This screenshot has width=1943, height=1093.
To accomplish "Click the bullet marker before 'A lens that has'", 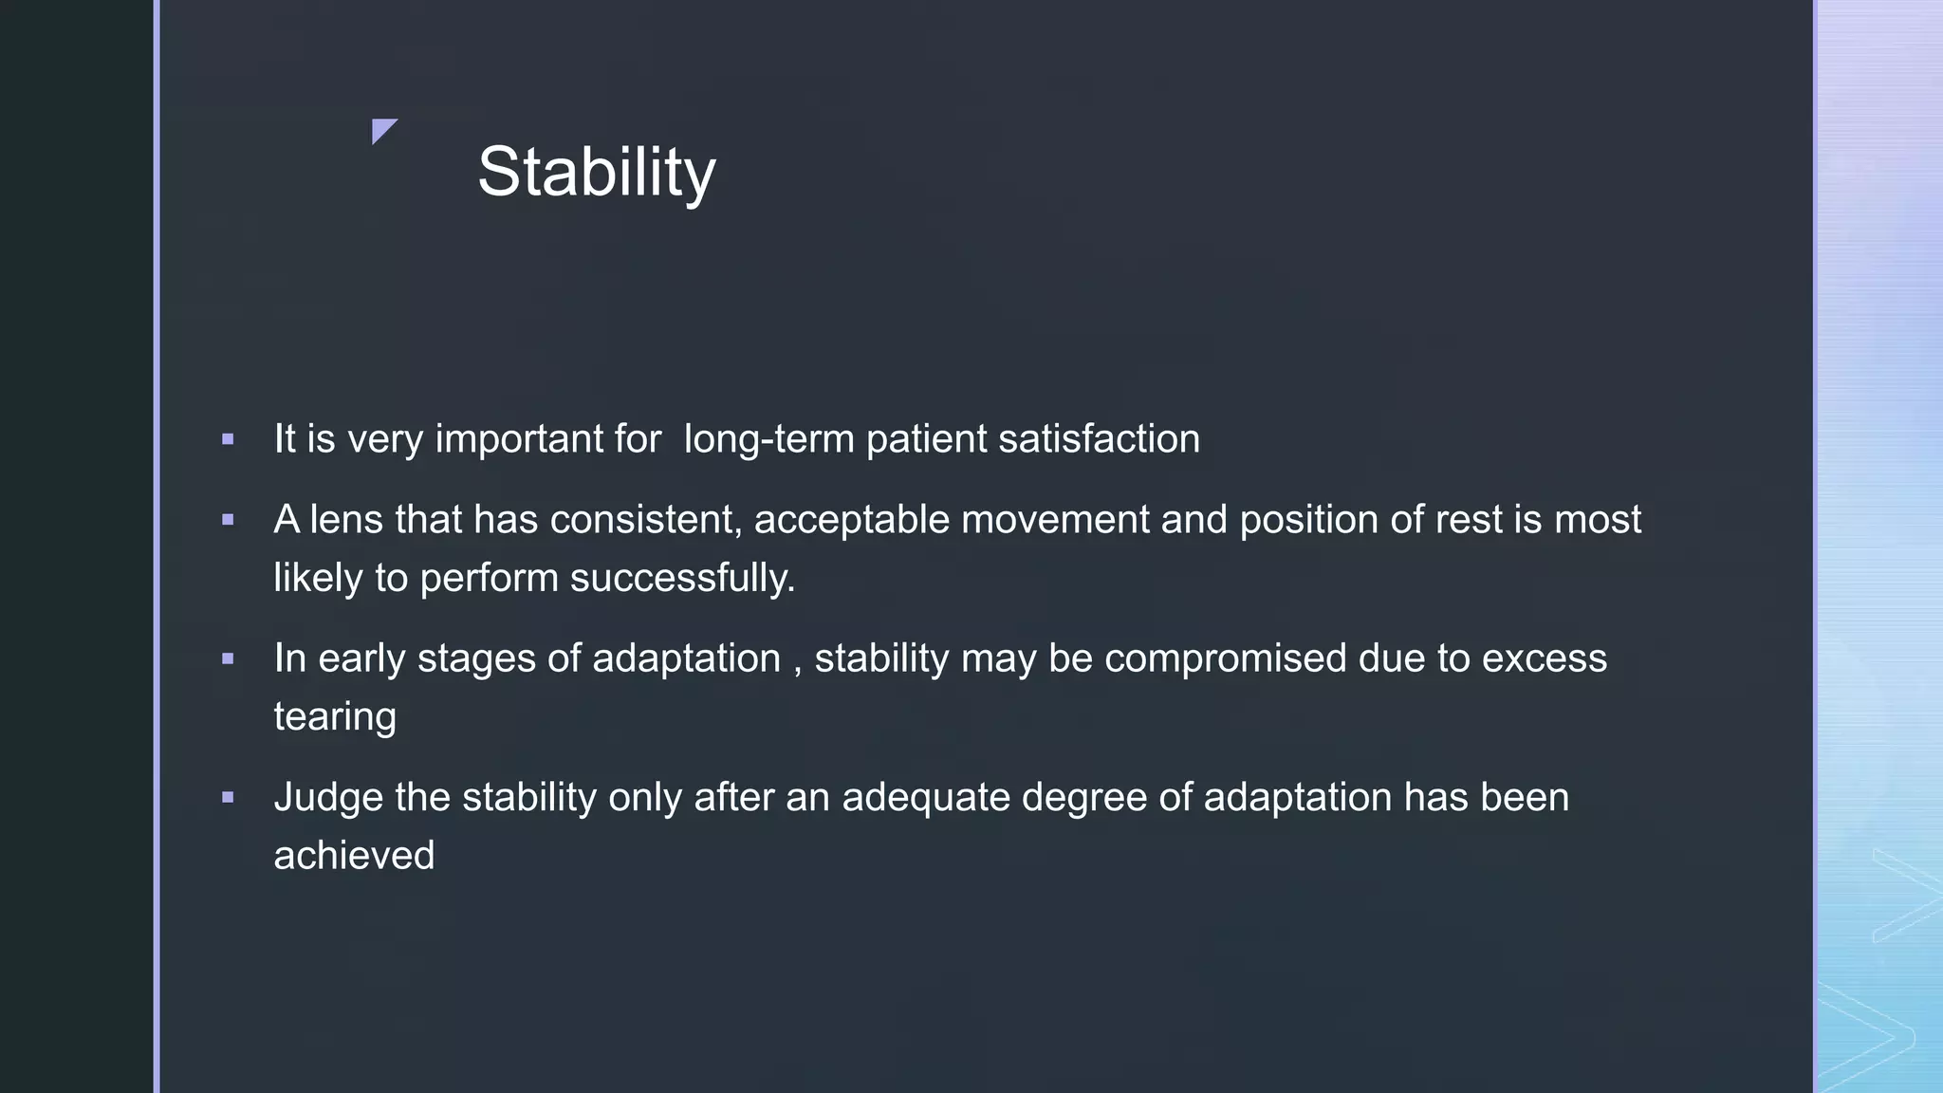I will [228, 520].
